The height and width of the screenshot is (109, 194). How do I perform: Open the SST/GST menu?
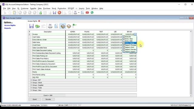[x=71, y=8]
